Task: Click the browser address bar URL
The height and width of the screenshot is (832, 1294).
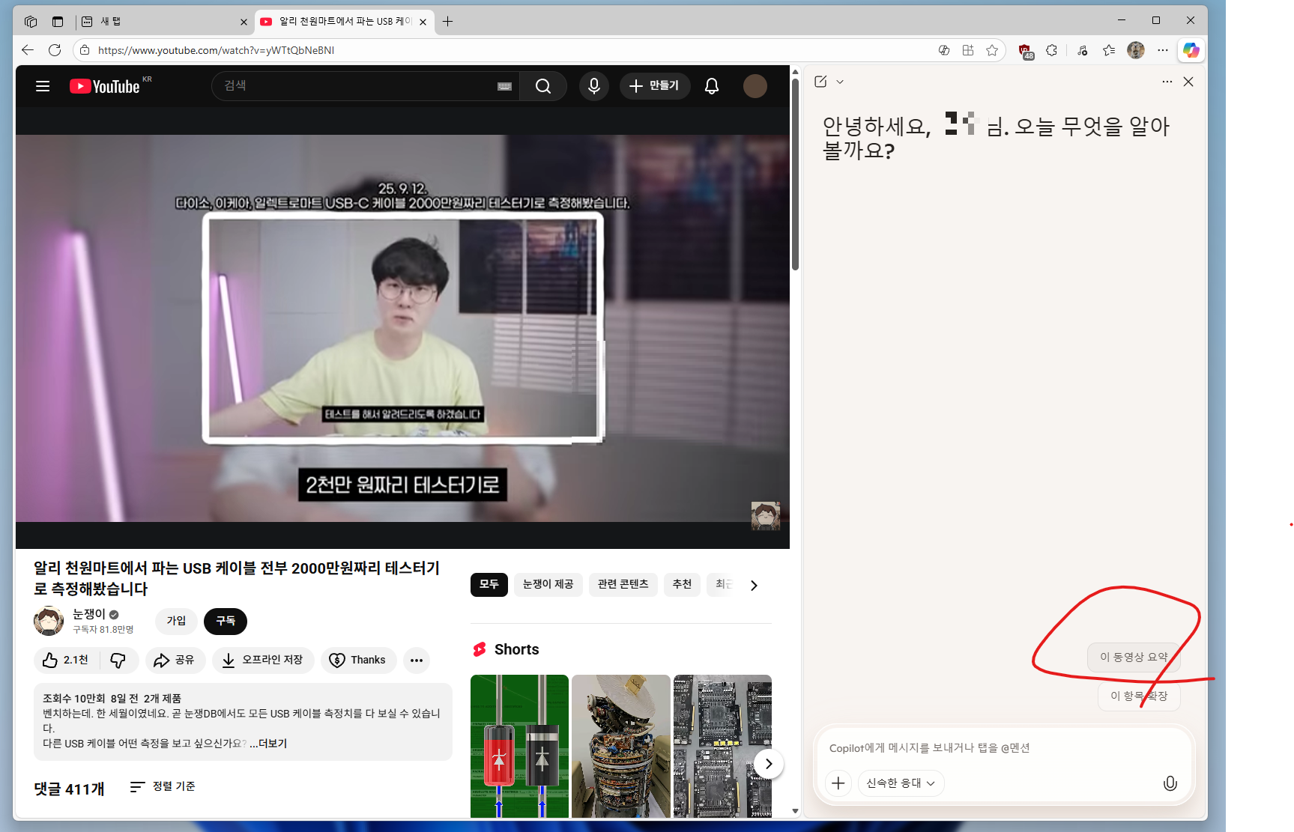Action: click(216, 50)
